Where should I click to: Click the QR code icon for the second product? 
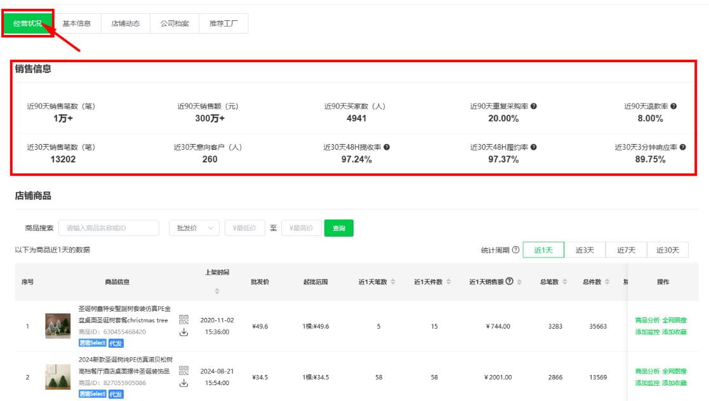point(183,371)
